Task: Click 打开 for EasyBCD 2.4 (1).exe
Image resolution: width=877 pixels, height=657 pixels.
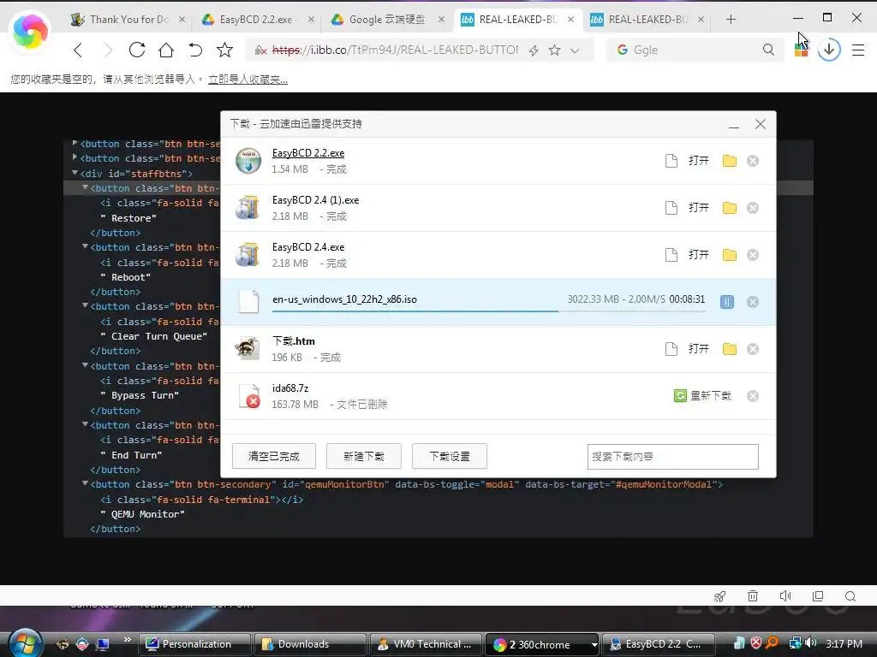Action: (699, 208)
